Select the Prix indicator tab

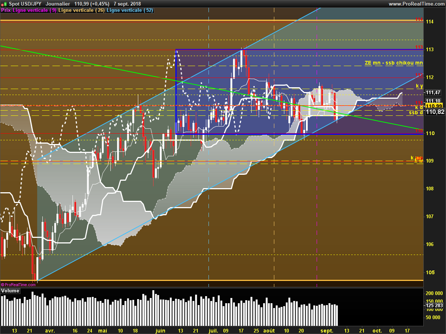pos(6,10)
